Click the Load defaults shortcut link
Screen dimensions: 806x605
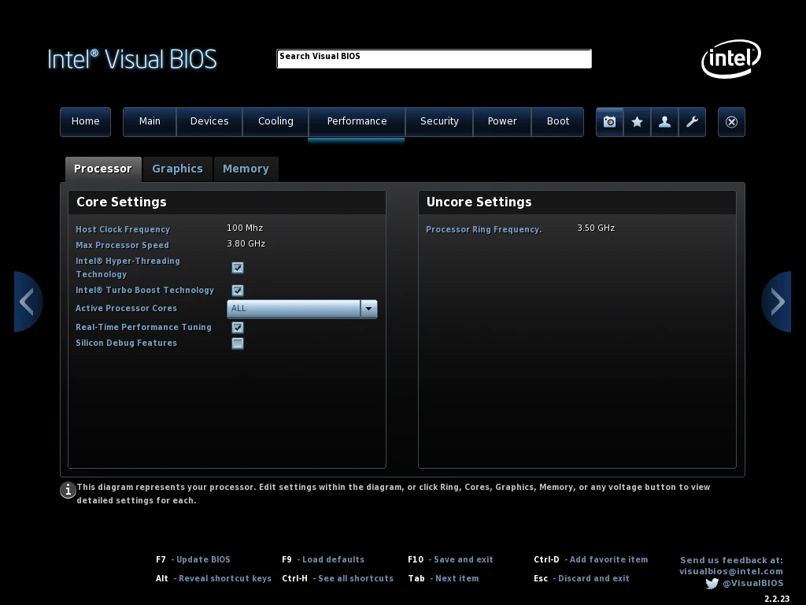tap(333, 559)
